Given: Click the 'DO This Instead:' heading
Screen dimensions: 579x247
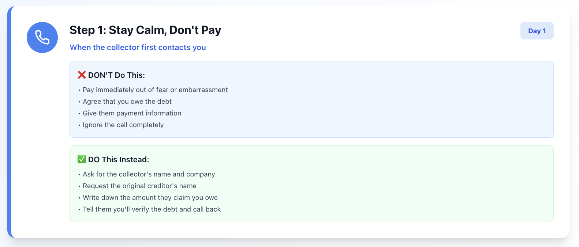Looking at the screenshot, I should tap(119, 159).
